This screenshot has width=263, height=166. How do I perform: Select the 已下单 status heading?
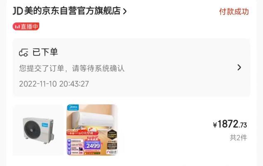(x=45, y=52)
